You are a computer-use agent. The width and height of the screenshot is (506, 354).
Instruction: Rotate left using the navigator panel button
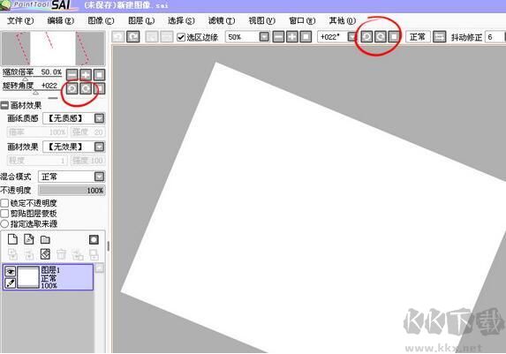[x=72, y=88]
